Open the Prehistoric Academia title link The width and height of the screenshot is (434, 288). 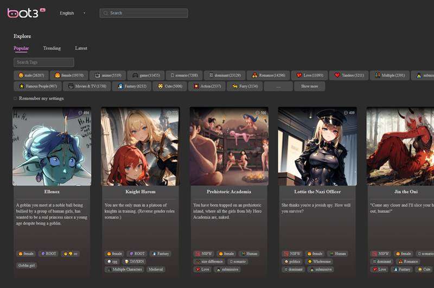coord(229,191)
